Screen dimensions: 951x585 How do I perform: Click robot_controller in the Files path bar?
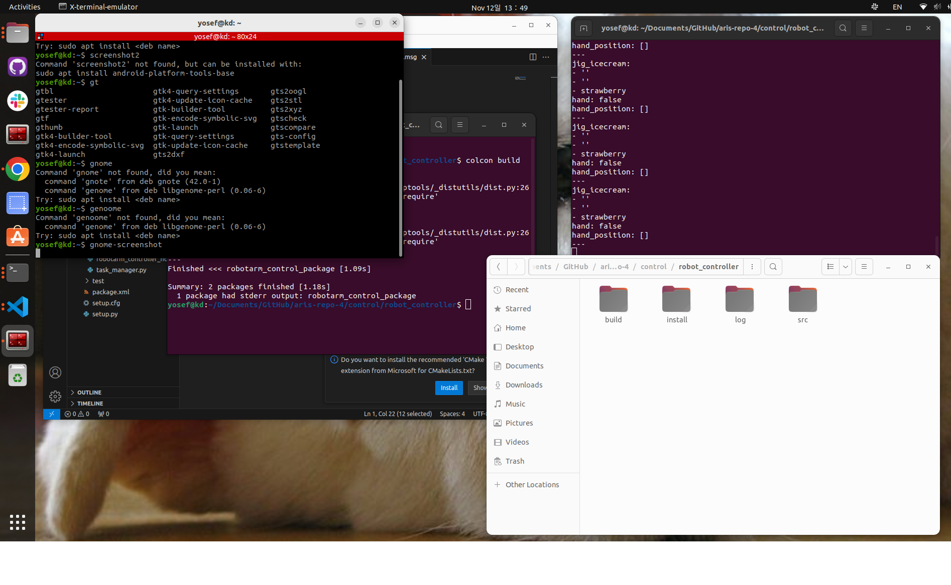tap(708, 267)
